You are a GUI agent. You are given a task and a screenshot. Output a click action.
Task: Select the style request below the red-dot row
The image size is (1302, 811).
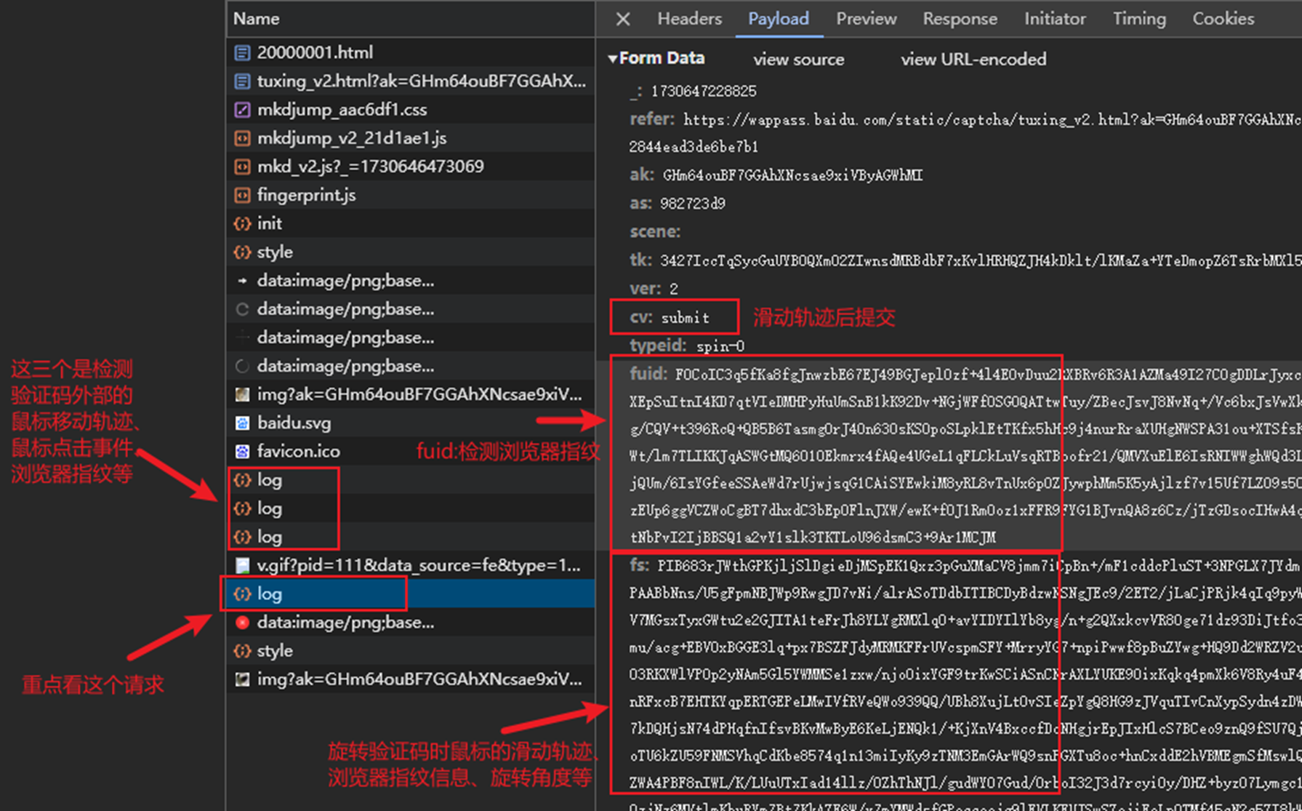411,651
